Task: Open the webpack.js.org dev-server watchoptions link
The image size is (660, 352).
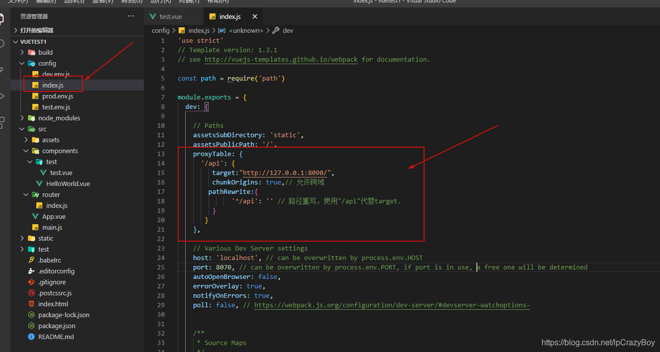Action: pos(392,305)
